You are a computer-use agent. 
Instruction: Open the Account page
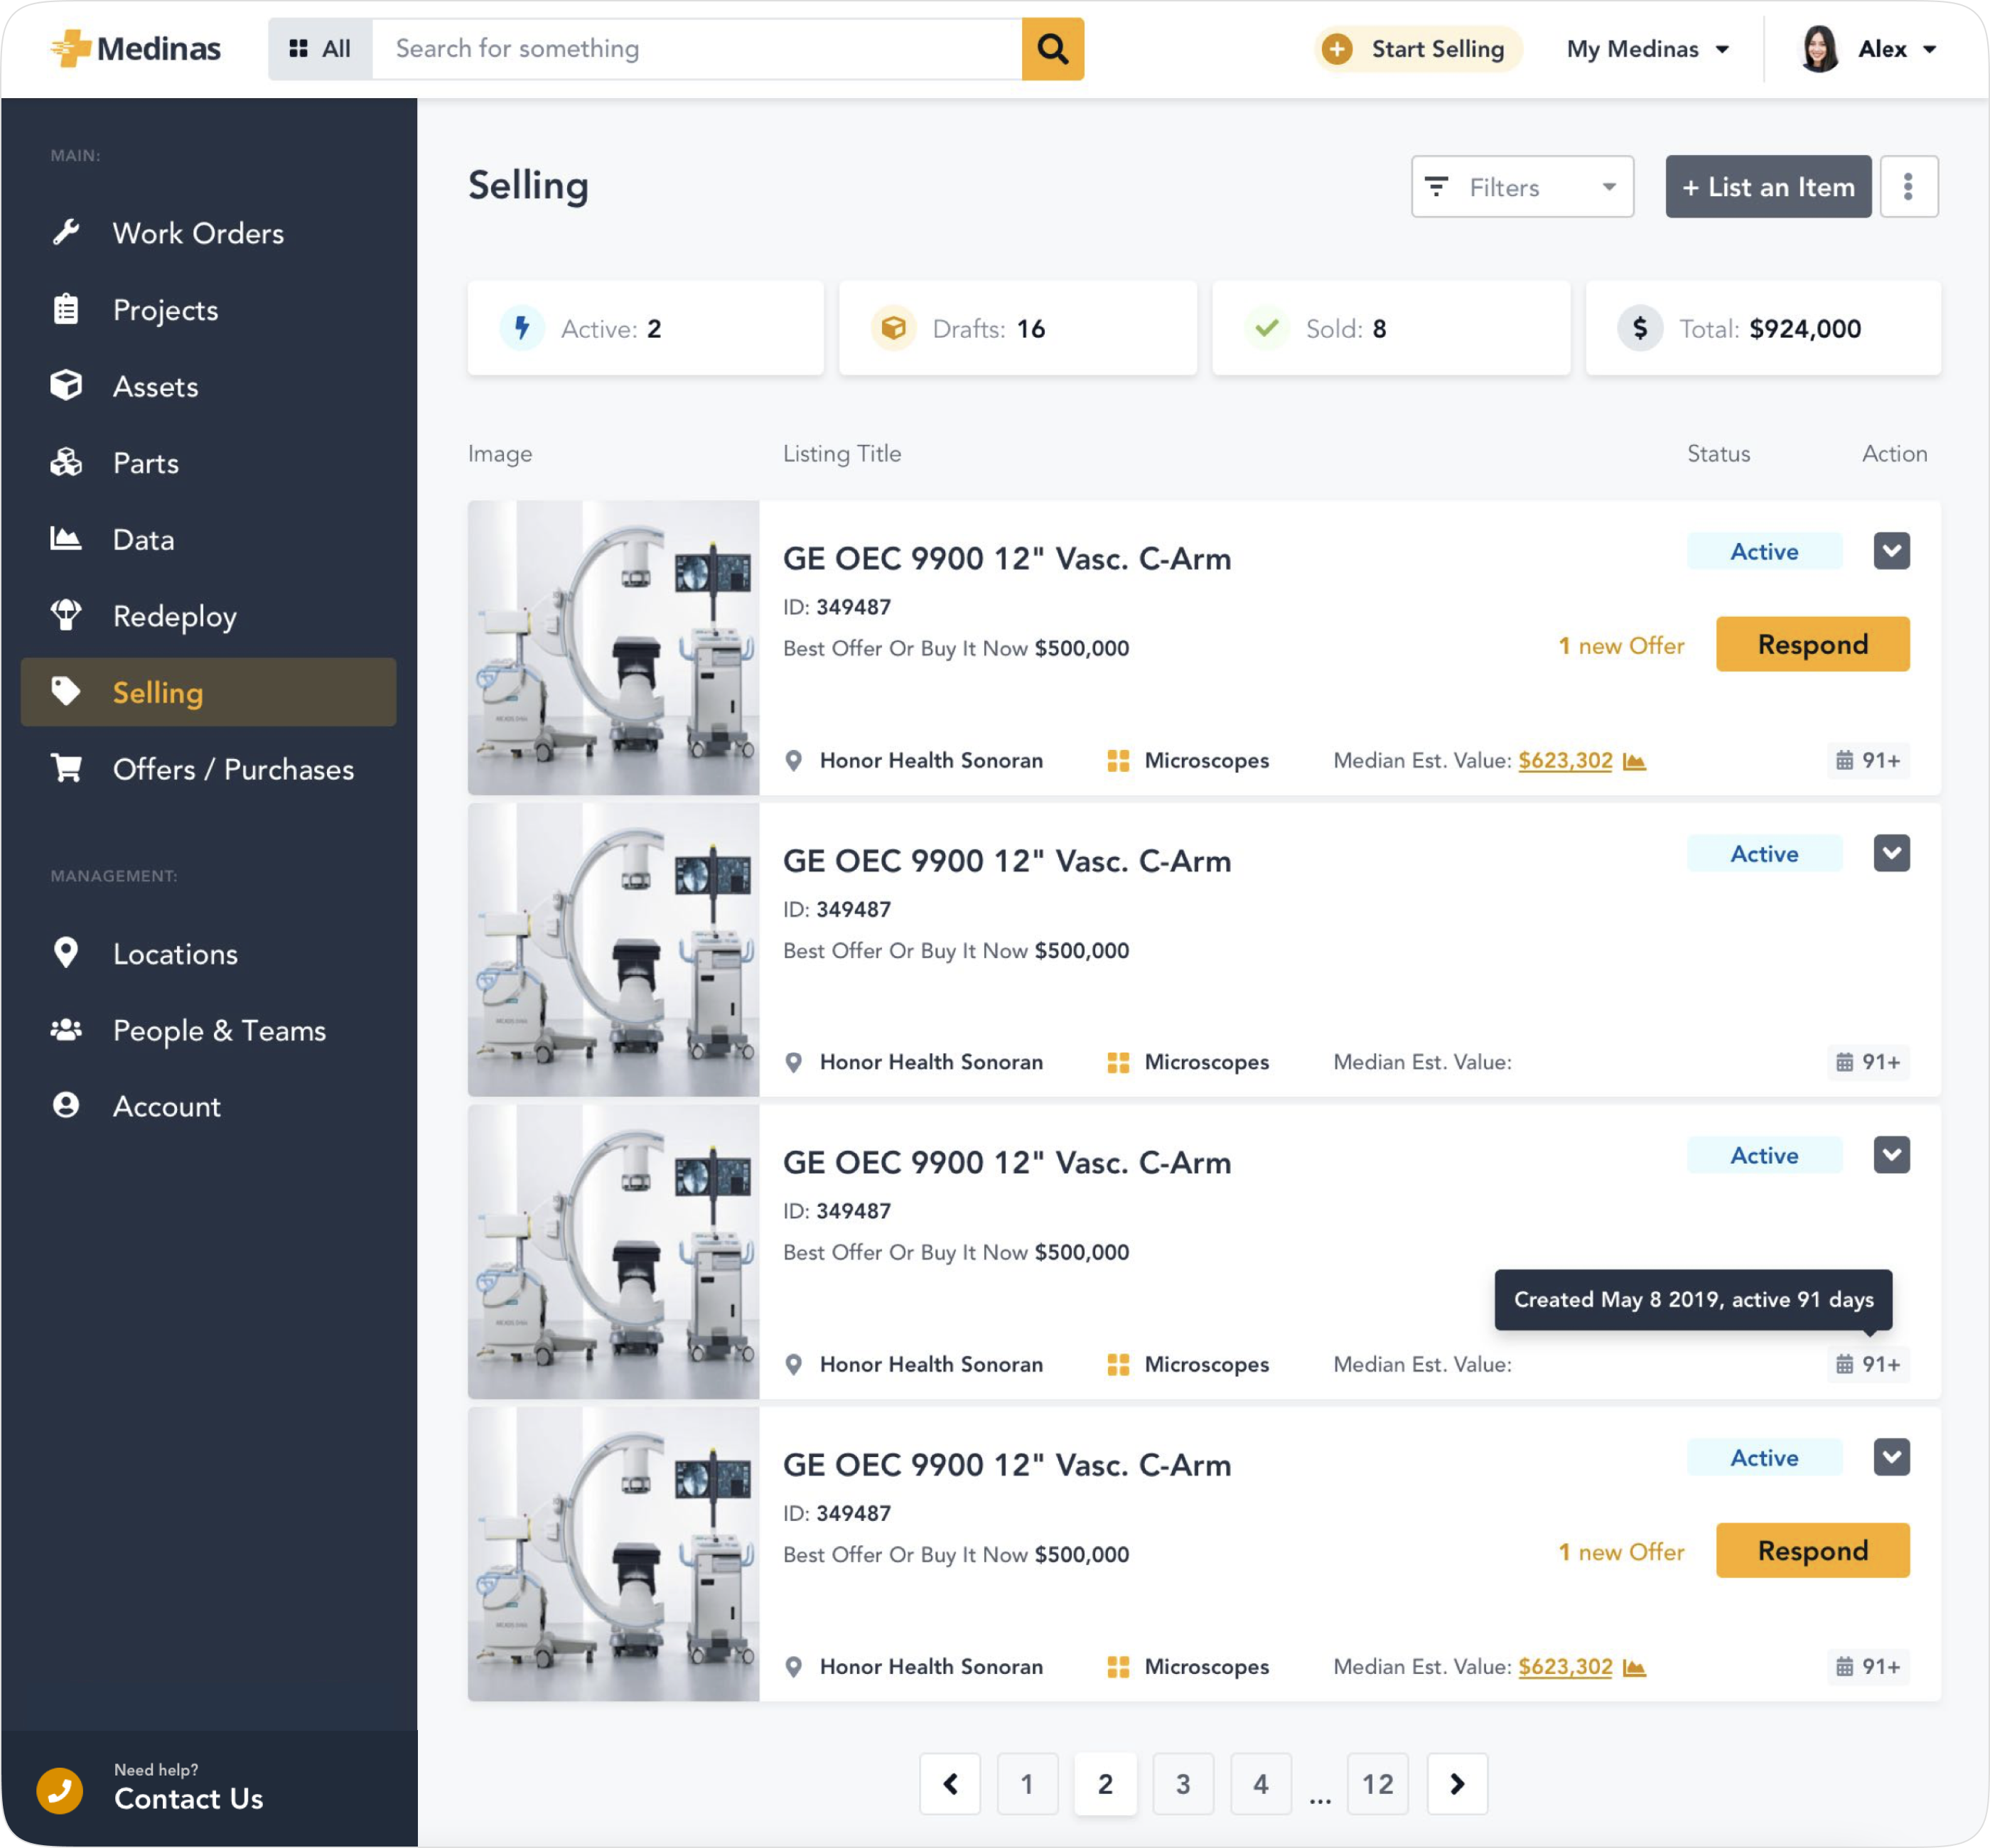[x=208, y=1106]
